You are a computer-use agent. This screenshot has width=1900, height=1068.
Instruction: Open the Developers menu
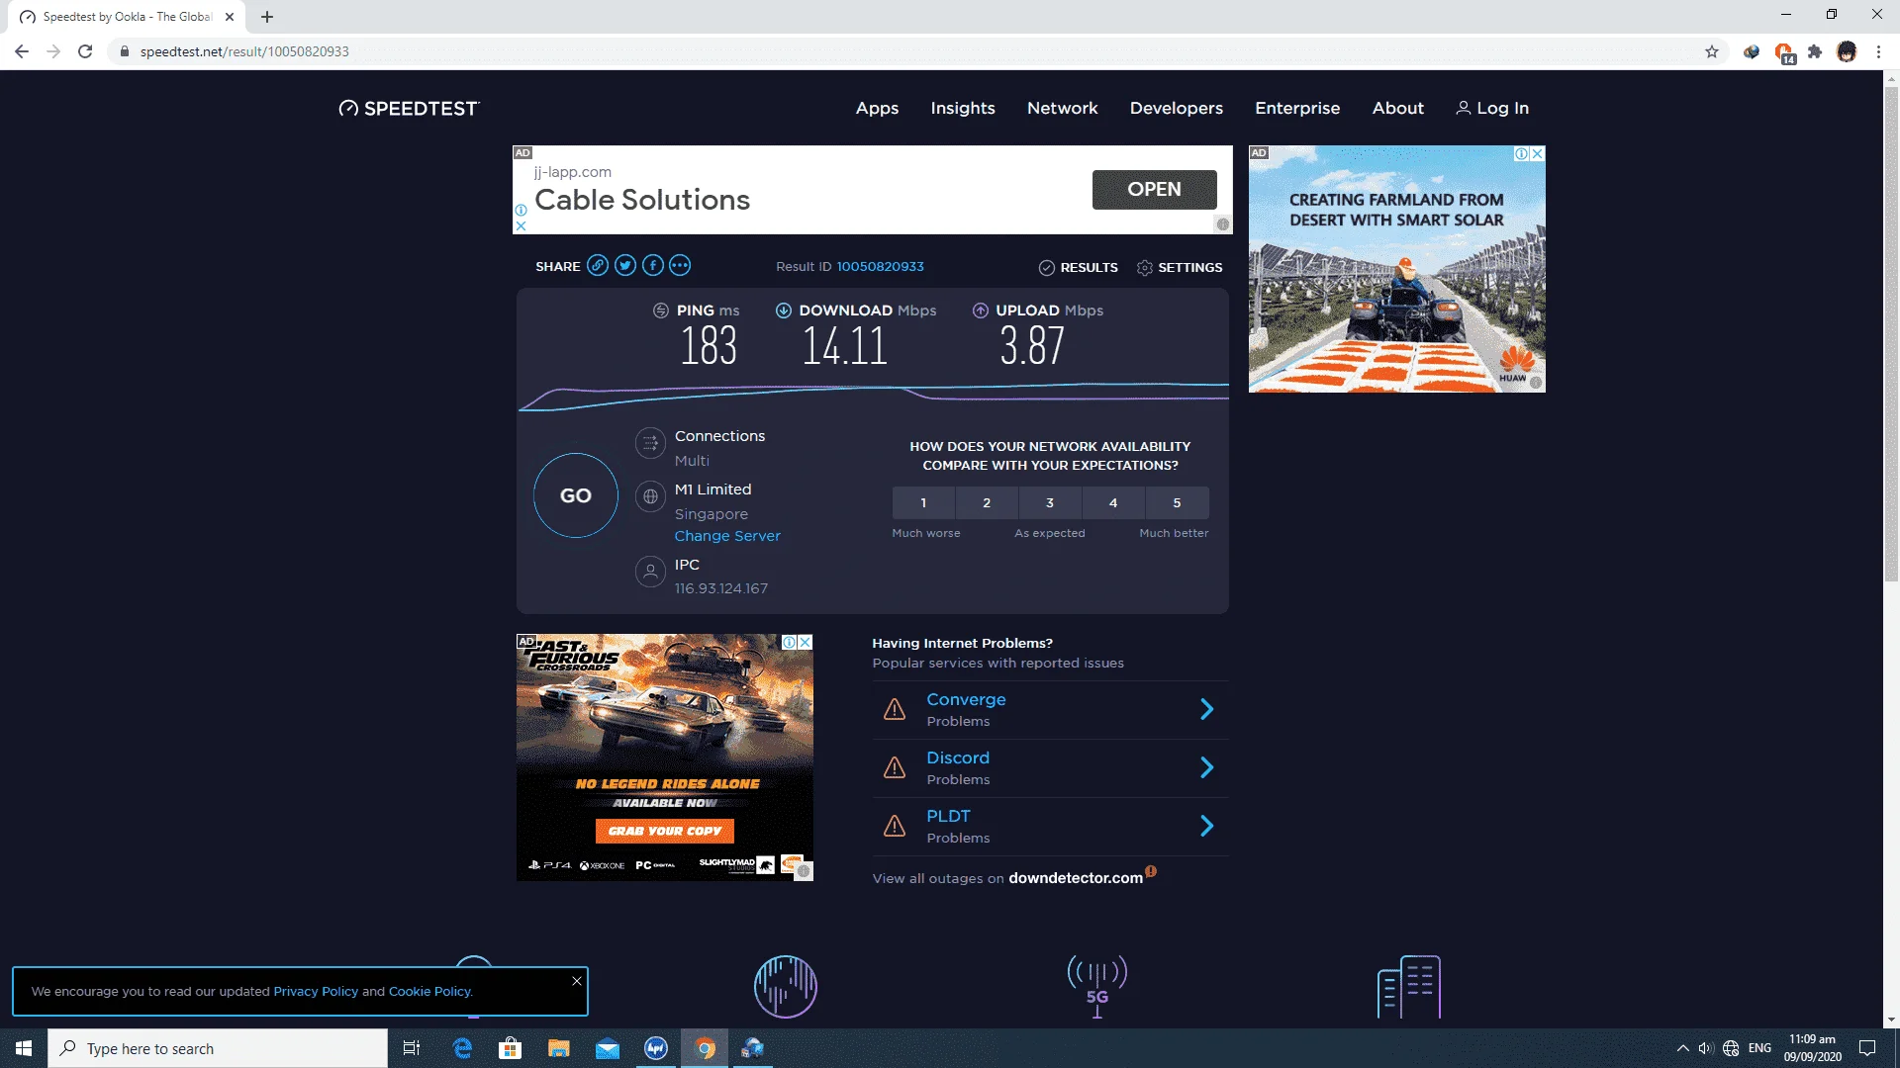point(1177,108)
